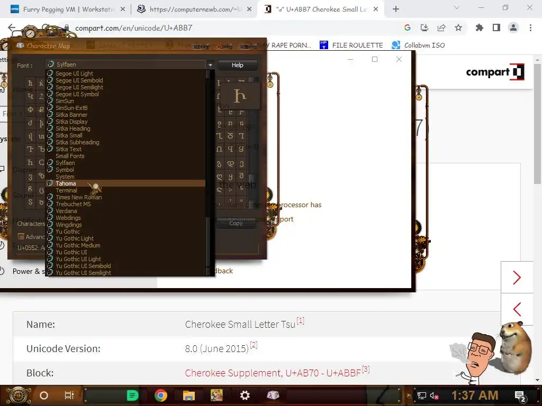Open the steampunk Start button
This screenshot has width=542, height=406.
(x=18, y=395)
